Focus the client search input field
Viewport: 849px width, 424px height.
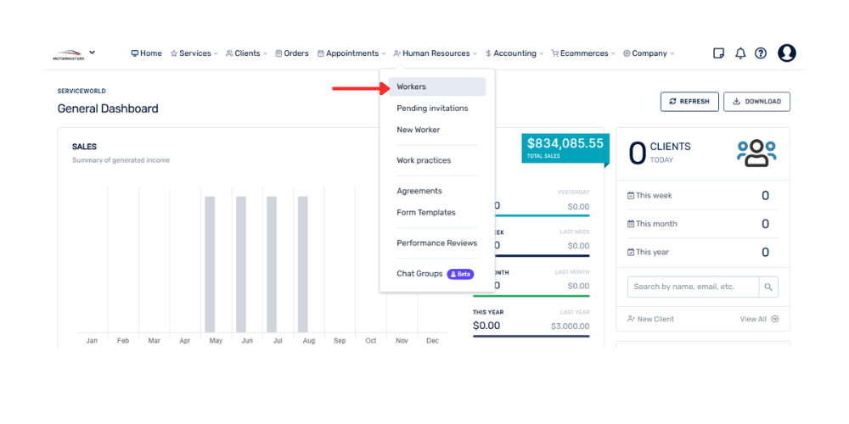click(x=692, y=287)
